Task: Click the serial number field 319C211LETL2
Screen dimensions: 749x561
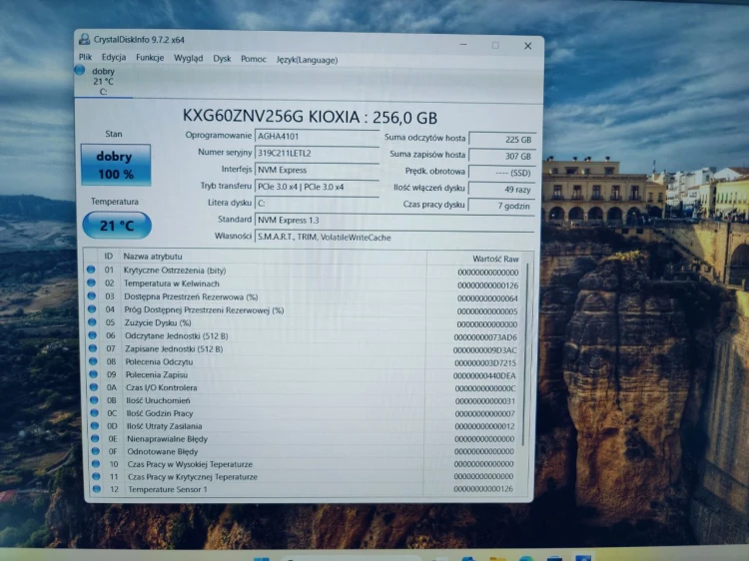Action: coord(317,154)
